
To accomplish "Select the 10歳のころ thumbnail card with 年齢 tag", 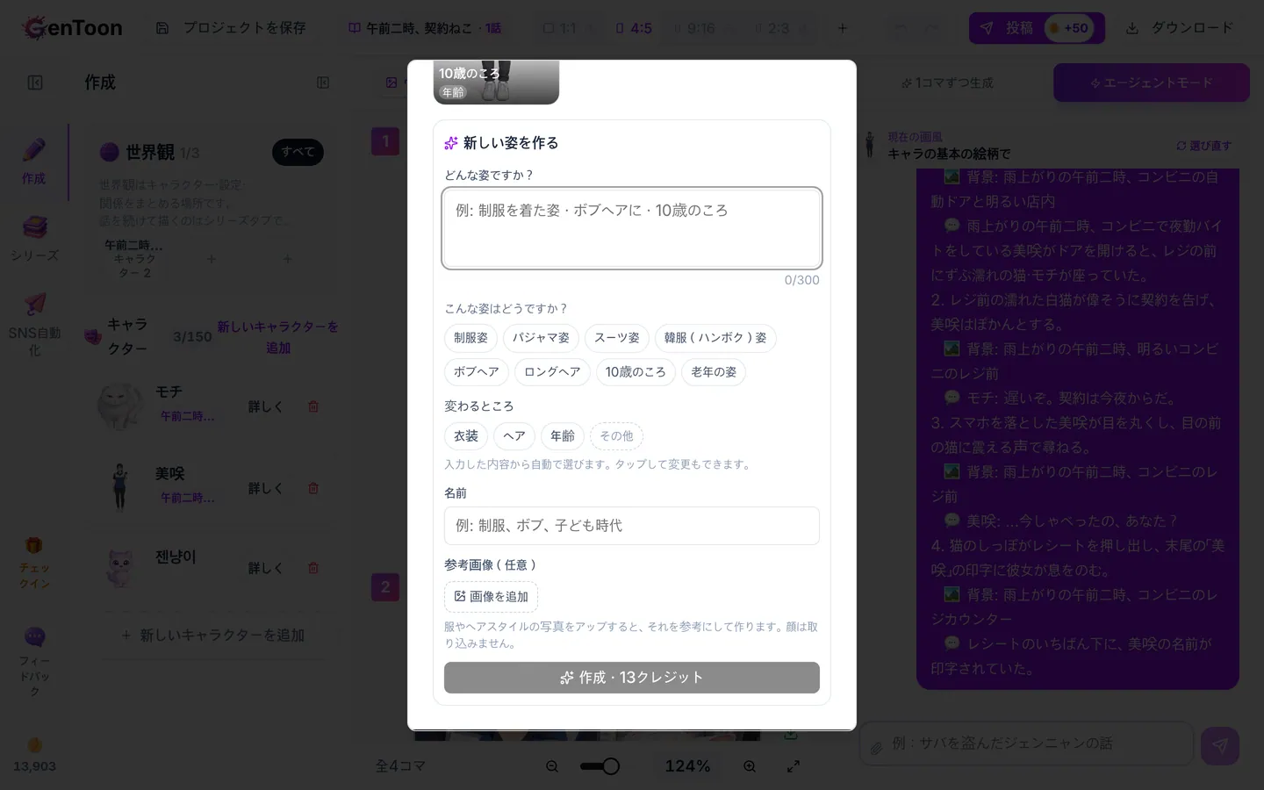I will pyautogui.click(x=496, y=83).
